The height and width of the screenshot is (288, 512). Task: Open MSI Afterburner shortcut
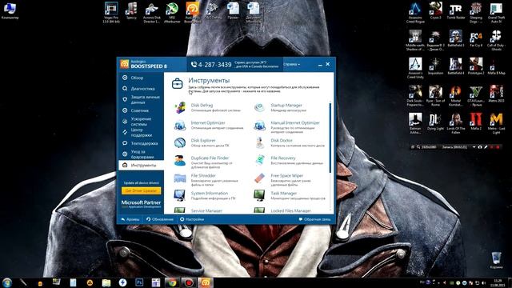(x=172, y=13)
